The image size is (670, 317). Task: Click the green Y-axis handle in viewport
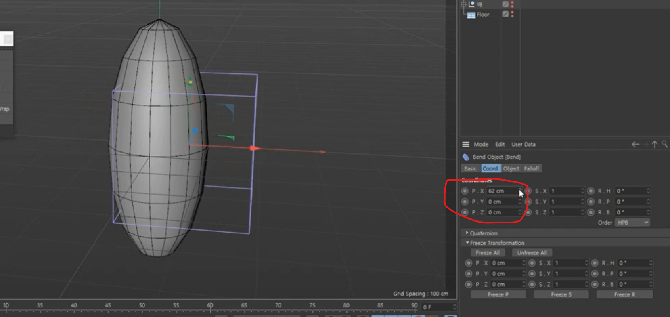point(190,82)
